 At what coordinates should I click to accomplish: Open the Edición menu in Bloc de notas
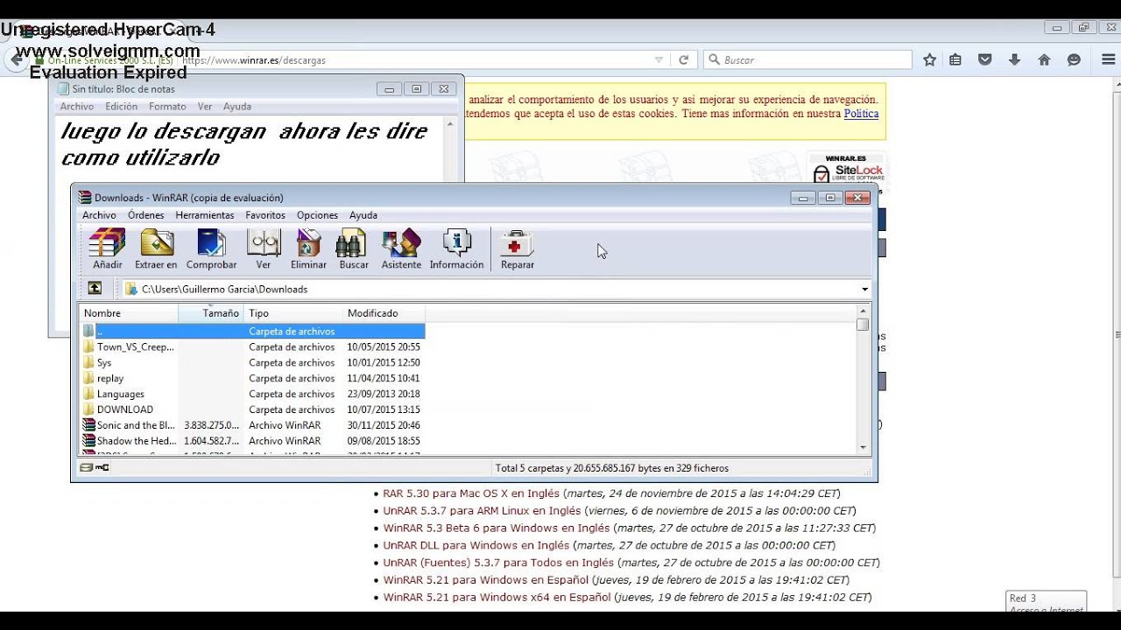click(122, 107)
